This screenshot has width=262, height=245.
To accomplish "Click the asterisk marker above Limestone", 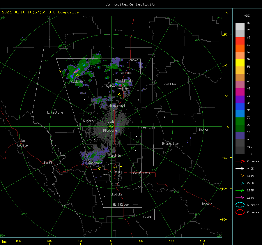I will (x=55, y=110).
